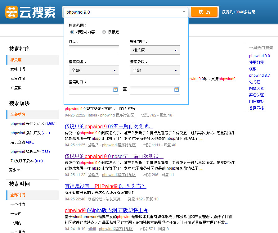Select the 仅标题 search scope radio
278x233 pixels.
[104, 32]
